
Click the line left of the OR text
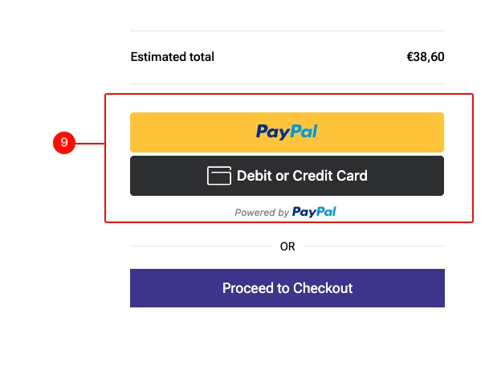(201, 246)
